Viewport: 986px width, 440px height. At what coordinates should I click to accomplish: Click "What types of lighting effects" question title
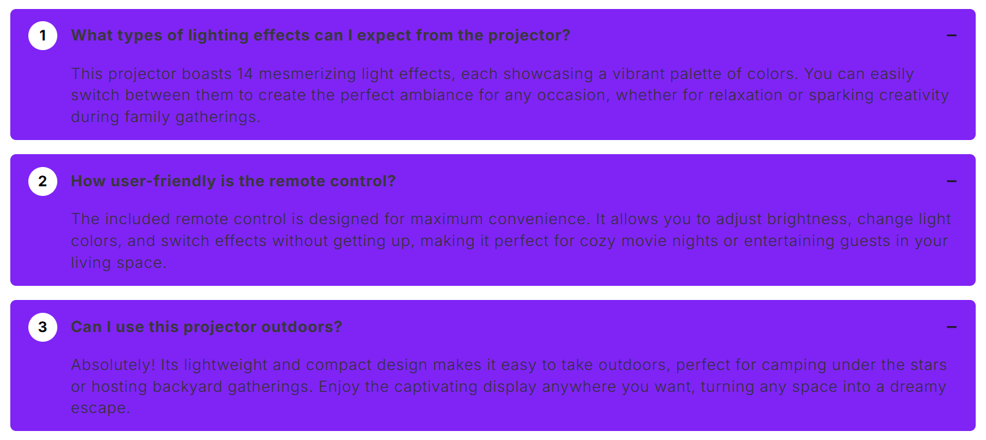click(x=321, y=35)
